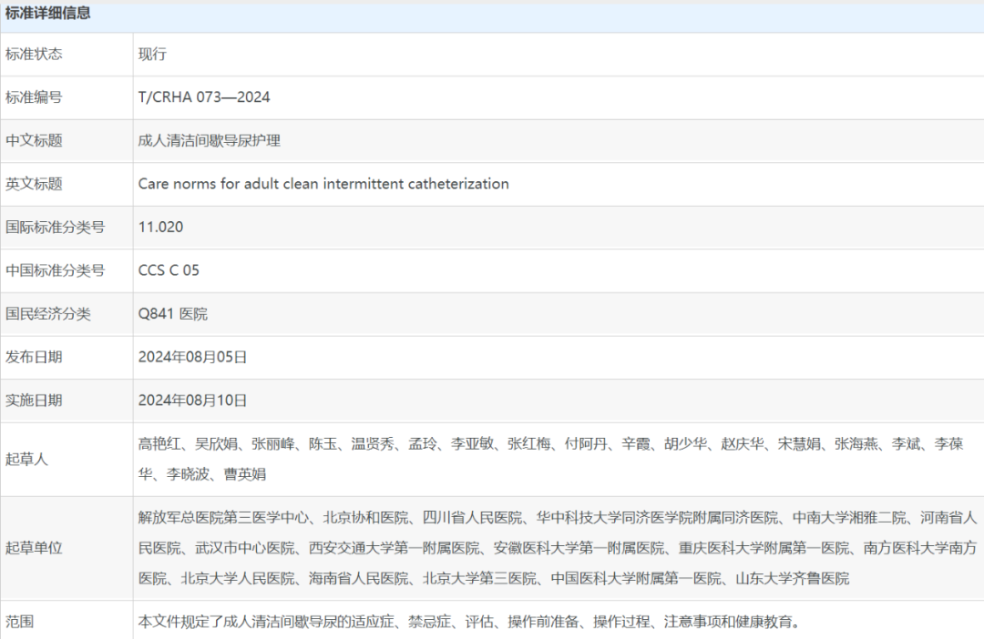Select 北京协和医院 in drafting units

pyautogui.click(x=366, y=517)
